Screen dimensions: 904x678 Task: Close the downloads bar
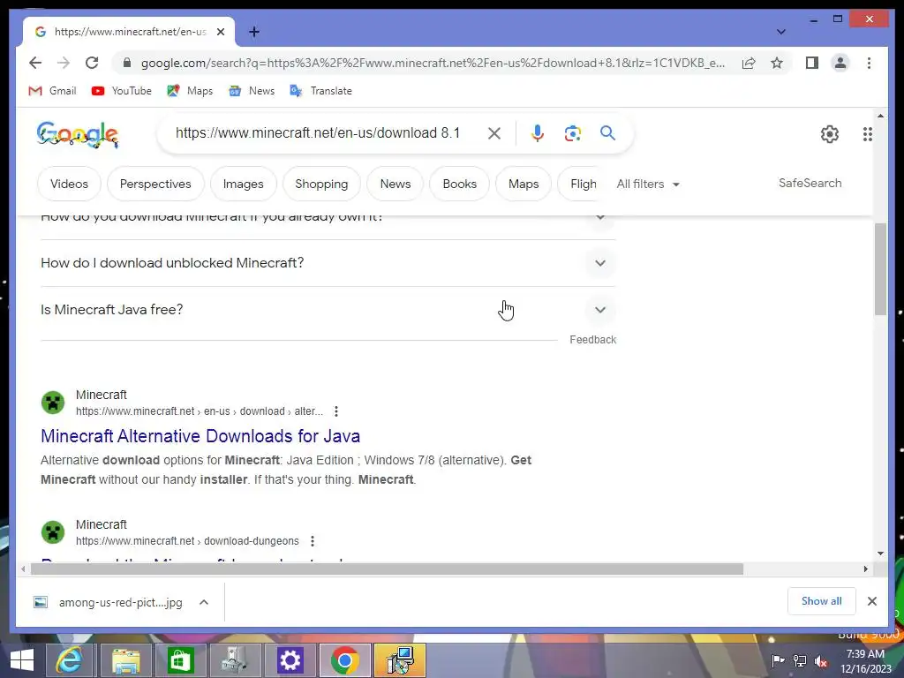click(871, 601)
